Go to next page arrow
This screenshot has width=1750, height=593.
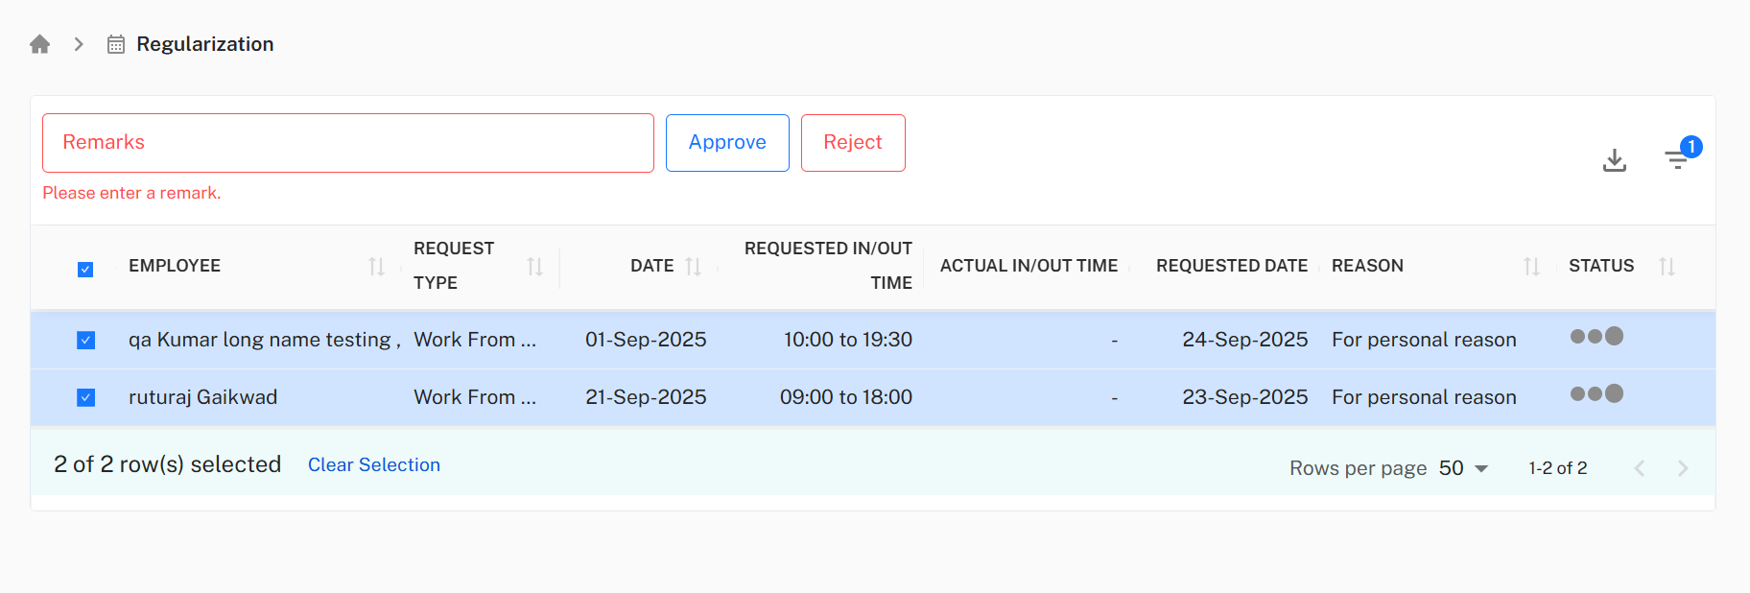tap(1682, 468)
